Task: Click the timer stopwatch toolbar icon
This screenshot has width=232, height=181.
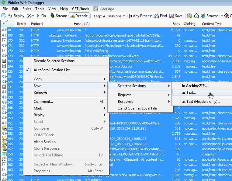Action: 196,16
